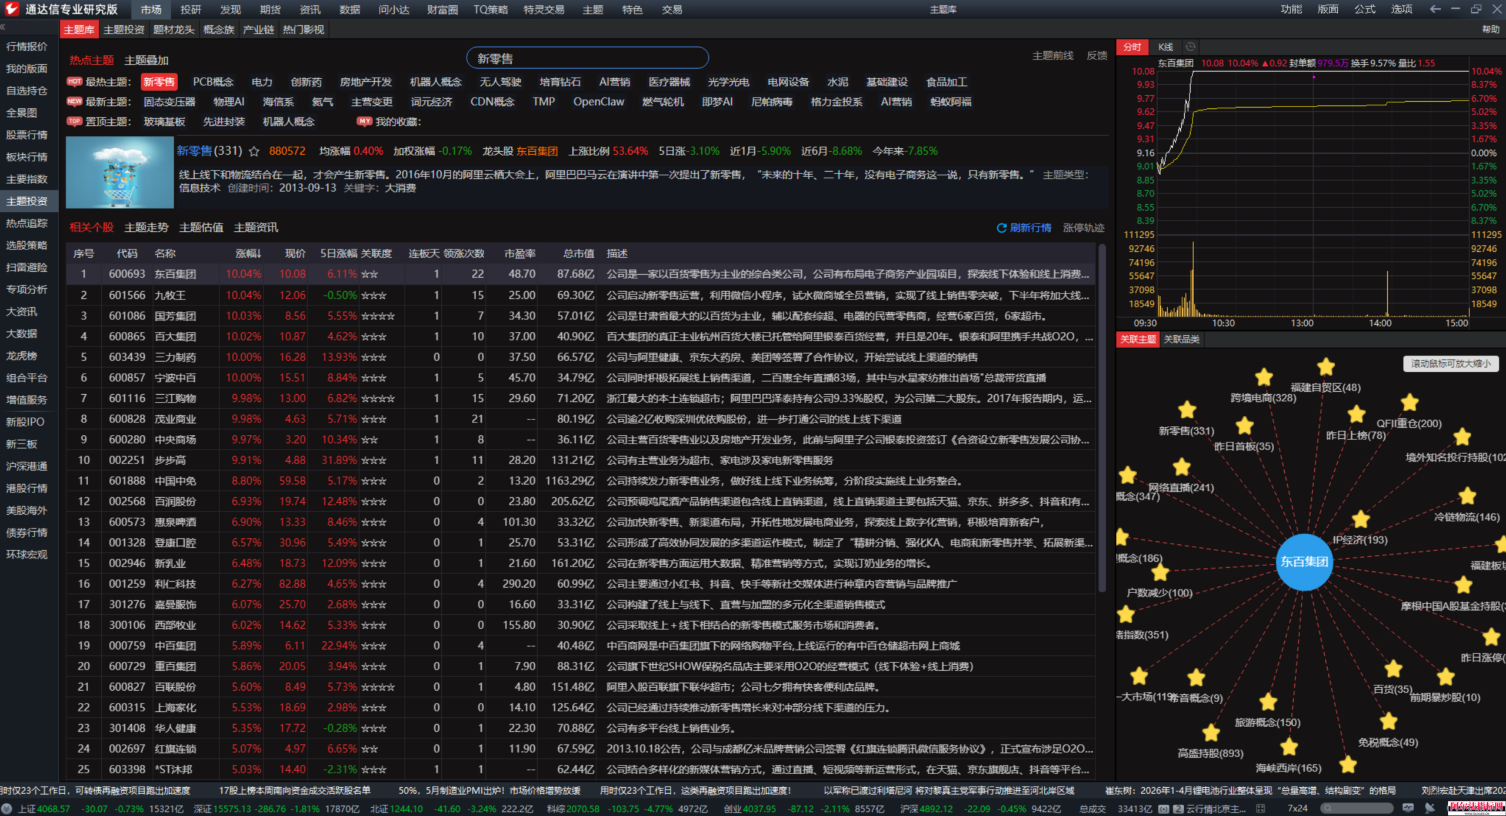Image resolution: width=1506 pixels, height=816 pixels.
Task: Click the star node for 跨境电商(328)
Action: point(1264,377)
